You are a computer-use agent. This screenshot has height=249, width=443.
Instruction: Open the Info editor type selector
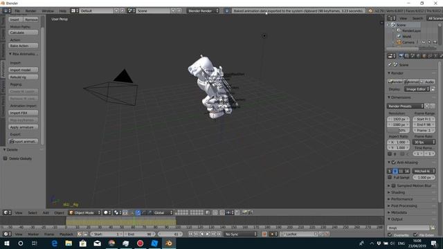(7, 11)
